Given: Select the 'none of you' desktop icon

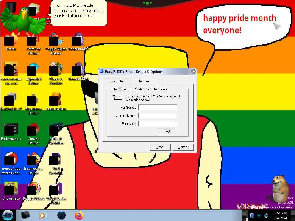Looking at the screenshot, I should click(11, 163).
